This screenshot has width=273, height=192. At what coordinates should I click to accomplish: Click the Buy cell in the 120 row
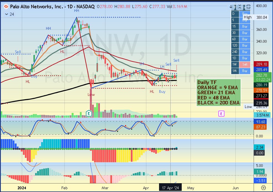click(245, 45)
